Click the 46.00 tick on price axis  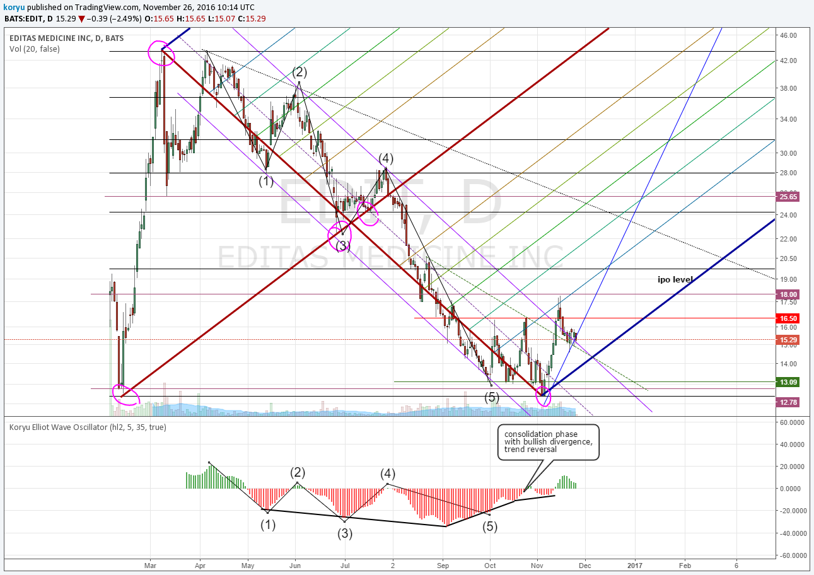coord(788,36)
